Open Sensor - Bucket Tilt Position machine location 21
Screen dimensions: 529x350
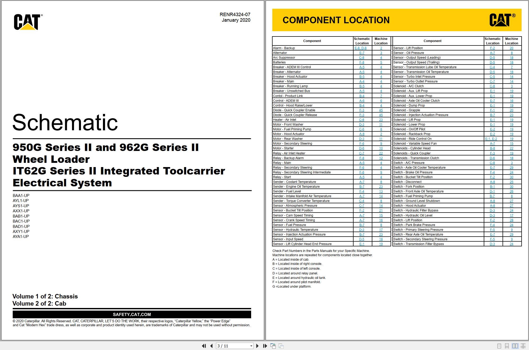click(x=381, y=210)
